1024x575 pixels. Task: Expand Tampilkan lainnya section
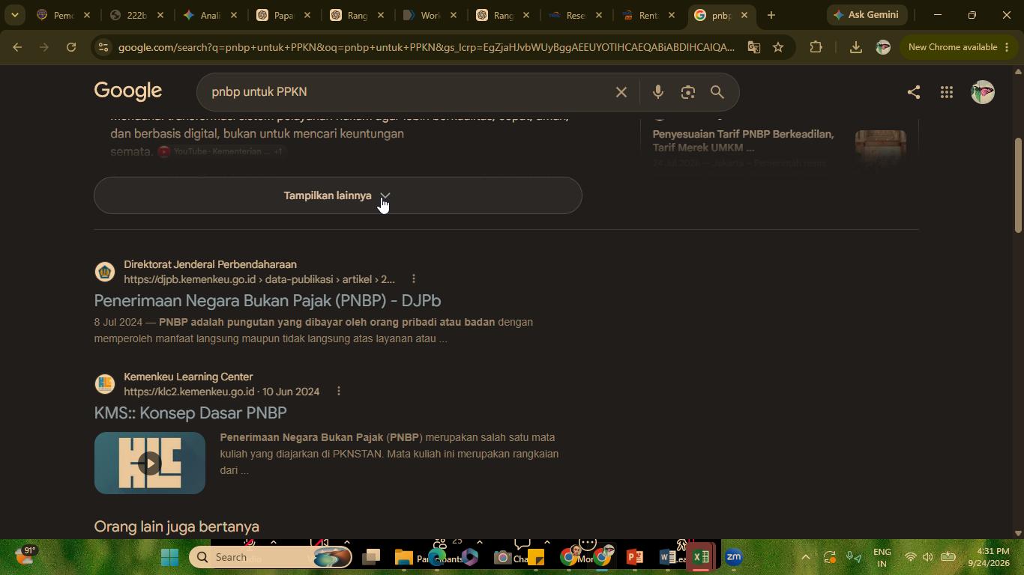(x=338, y=195)
